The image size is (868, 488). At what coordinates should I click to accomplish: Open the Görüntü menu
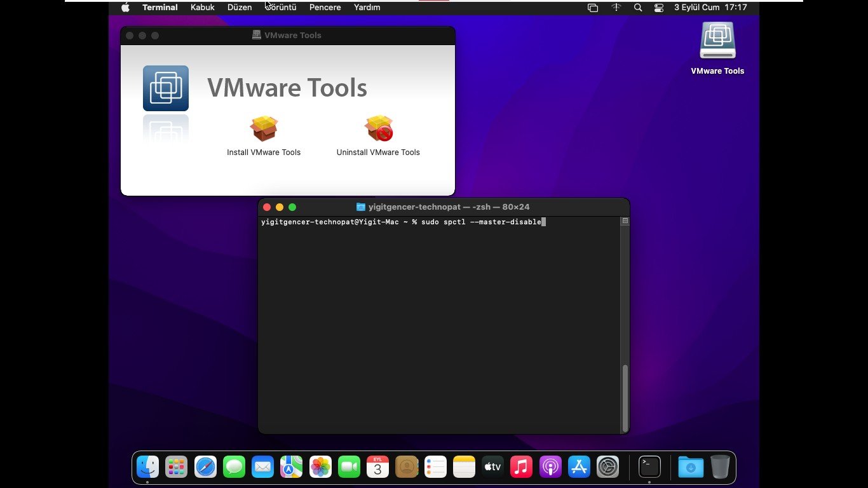click(x=281, y=8)
